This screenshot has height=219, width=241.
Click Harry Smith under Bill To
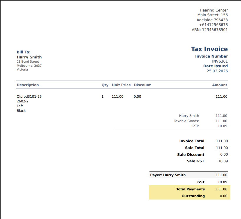pos(29,57)
